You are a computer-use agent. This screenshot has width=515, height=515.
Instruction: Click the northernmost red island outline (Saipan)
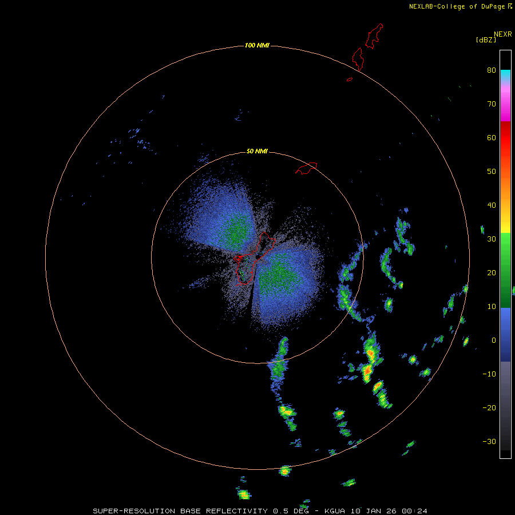point(374,36)
